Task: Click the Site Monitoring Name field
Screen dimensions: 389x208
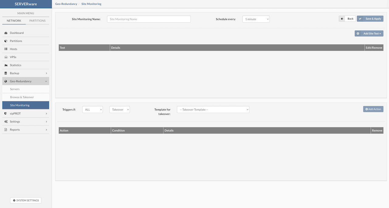Action: click(149, 19)
